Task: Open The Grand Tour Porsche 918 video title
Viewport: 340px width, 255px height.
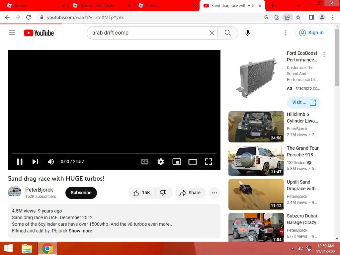Action: (x=303, y=151)
